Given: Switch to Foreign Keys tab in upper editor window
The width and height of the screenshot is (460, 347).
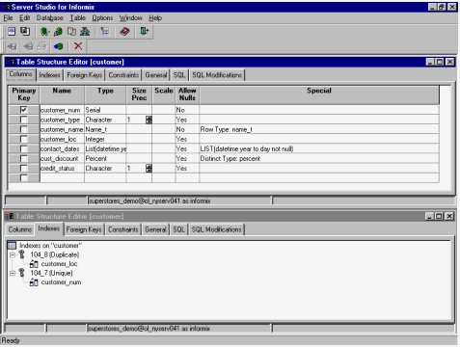Looking at the screenshot, I should [85, 75].
